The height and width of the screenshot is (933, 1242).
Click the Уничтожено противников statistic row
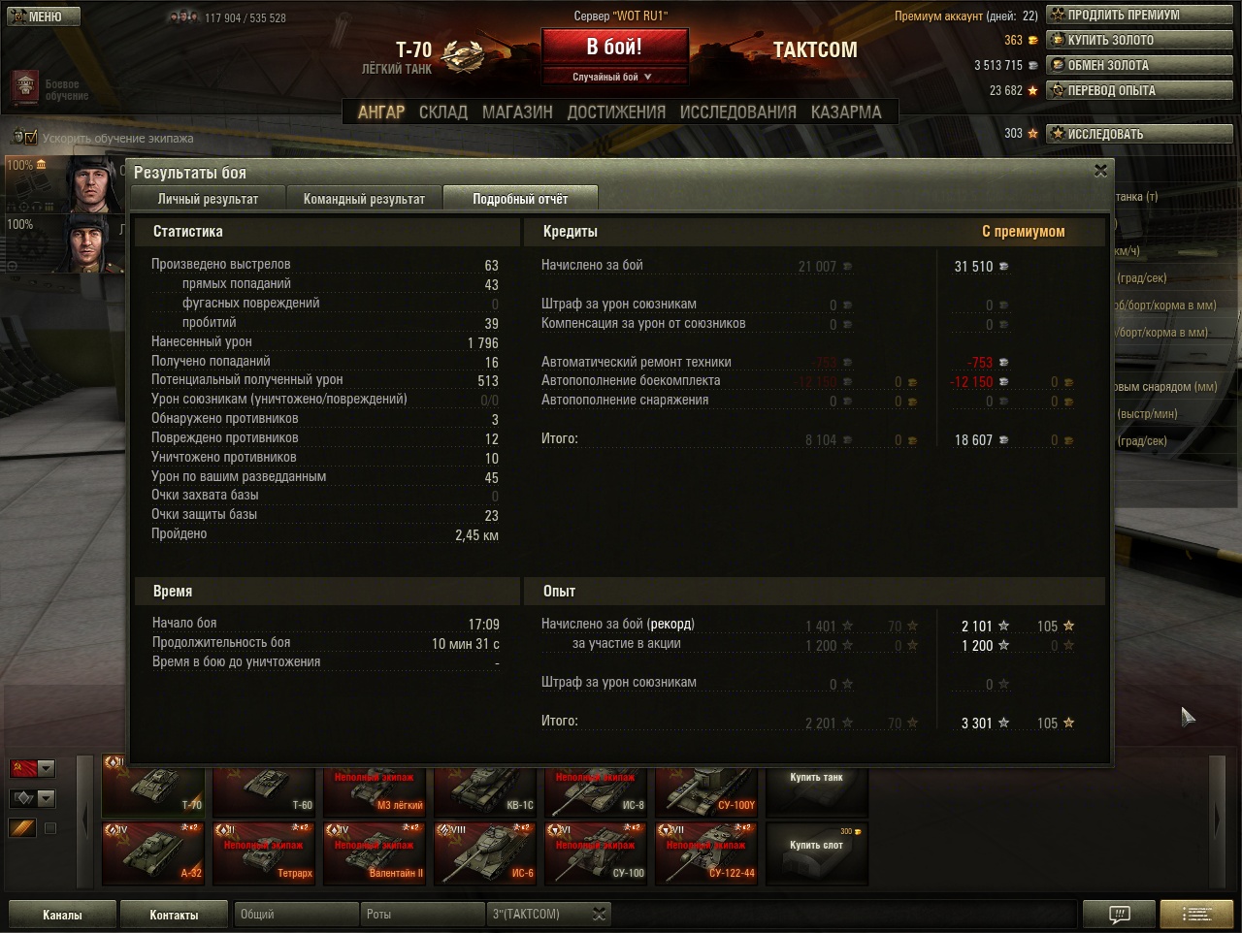click(325, 457)
